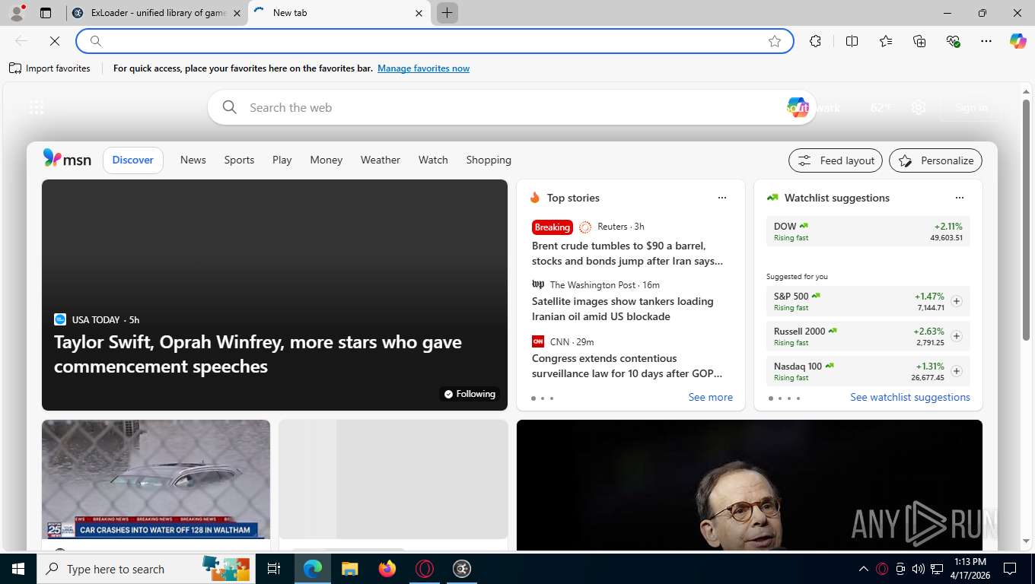
Task: Open the Collections icon
Action: click(919, 41)
